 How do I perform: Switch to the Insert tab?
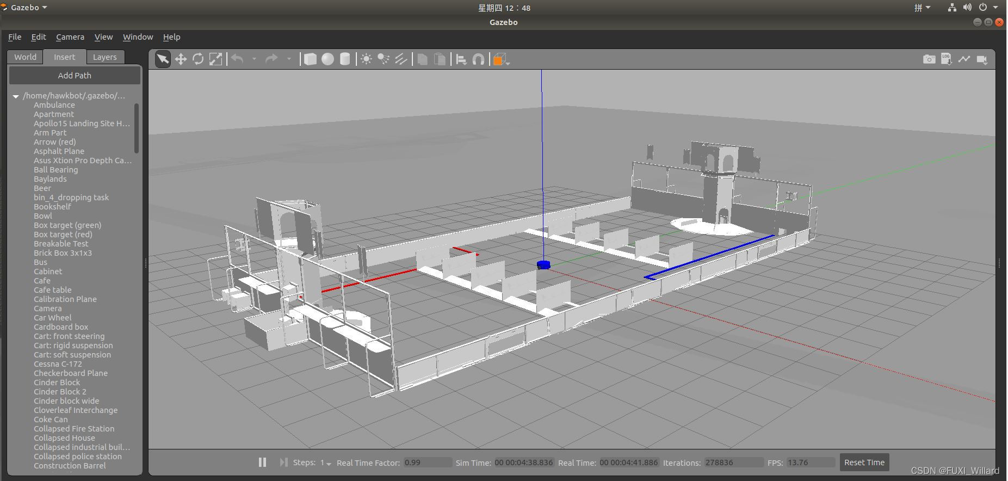(64, 57)
